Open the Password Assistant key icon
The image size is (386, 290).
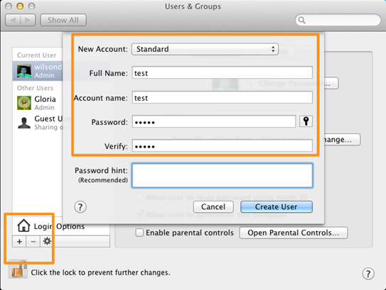point(306,121)
